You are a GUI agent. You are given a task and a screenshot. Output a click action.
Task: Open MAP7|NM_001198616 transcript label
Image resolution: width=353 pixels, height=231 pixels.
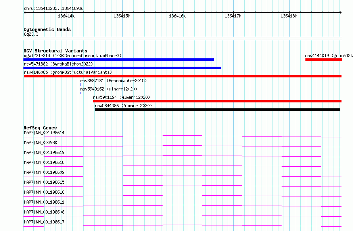[x=44, y=192]
